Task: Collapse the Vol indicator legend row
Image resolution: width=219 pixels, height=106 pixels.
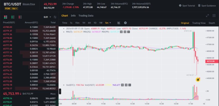Action: pyautogui.click(x=64, y=85)
